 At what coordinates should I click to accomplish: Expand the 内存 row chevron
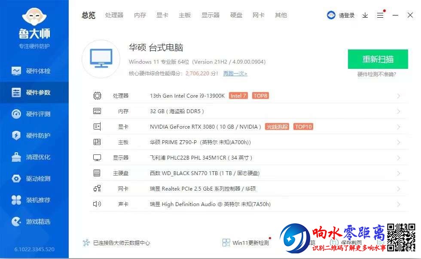click(399, 111)
